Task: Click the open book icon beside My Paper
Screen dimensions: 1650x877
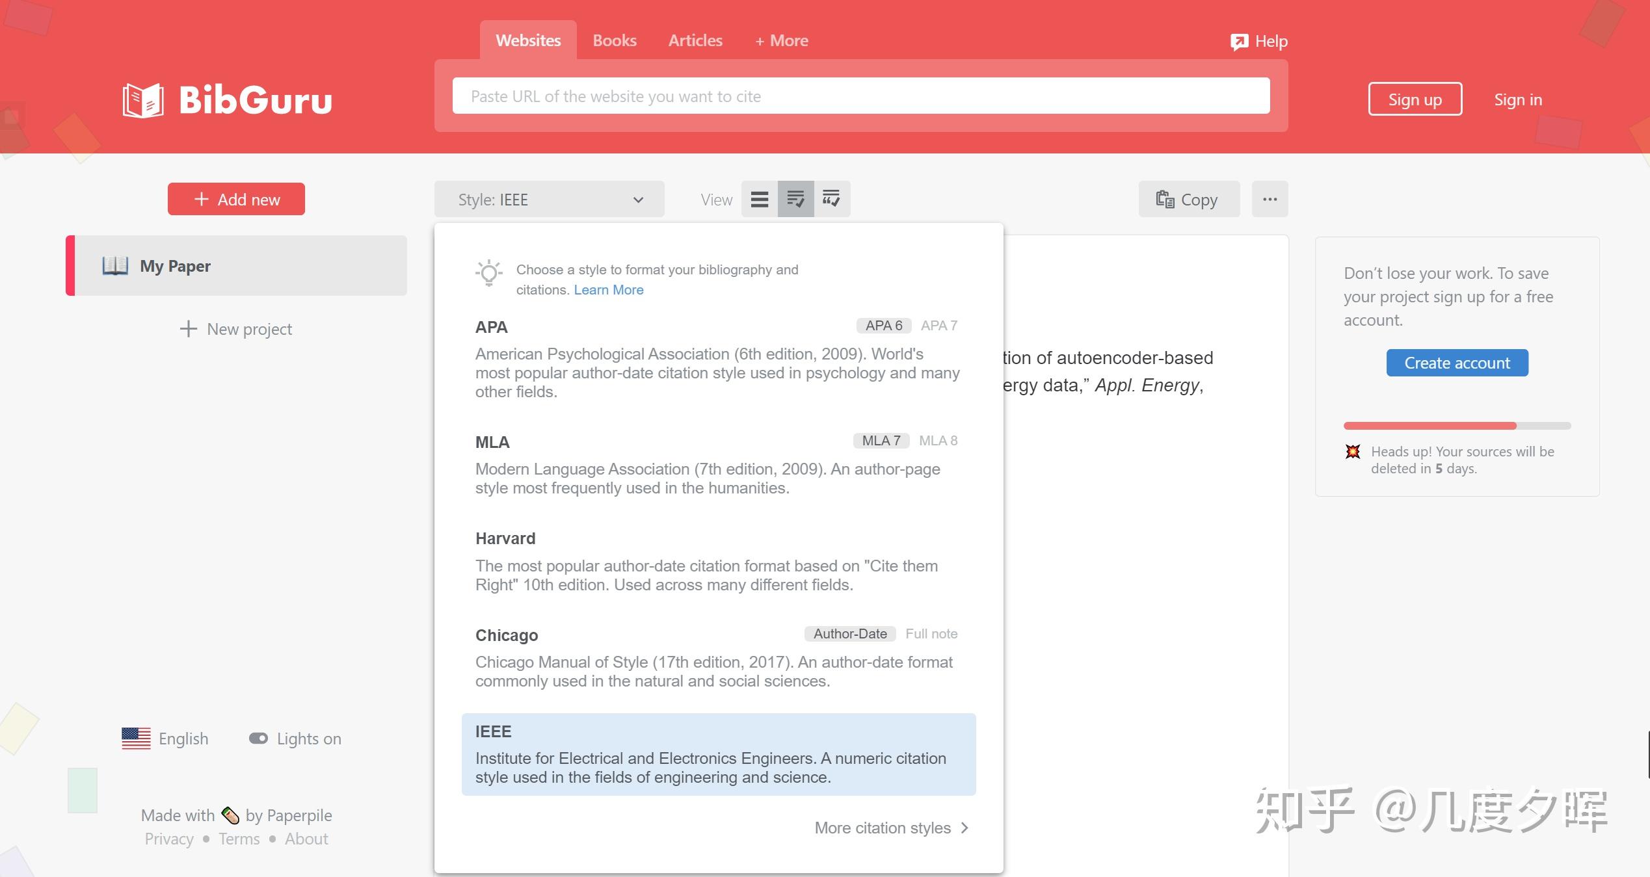Action: [x=115, y=266]
